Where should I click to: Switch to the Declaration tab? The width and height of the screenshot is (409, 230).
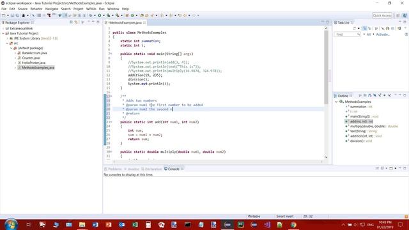coord(151,169)
